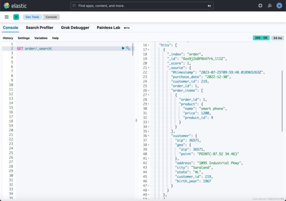
Task: Open the user avatar menu
Action: pyautogui.click(x=279, y=6)
